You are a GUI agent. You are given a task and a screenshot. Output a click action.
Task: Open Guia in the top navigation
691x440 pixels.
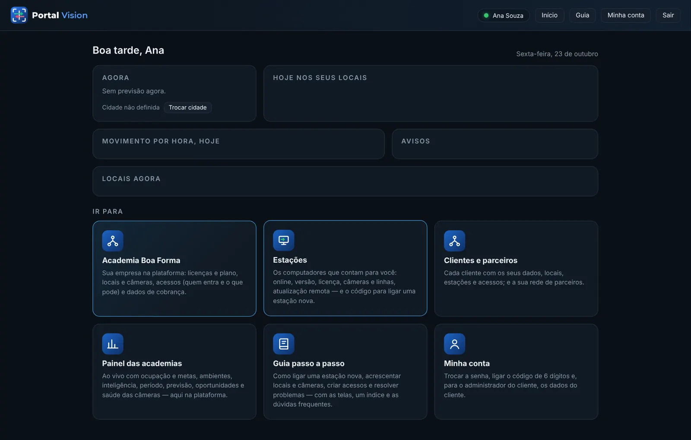pyautogui.click(x=582, y=15)
